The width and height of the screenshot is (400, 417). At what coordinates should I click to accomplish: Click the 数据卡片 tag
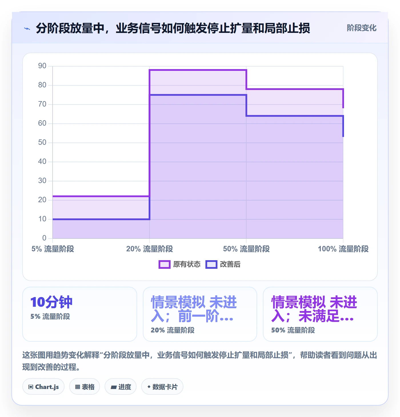coord(162,387)
